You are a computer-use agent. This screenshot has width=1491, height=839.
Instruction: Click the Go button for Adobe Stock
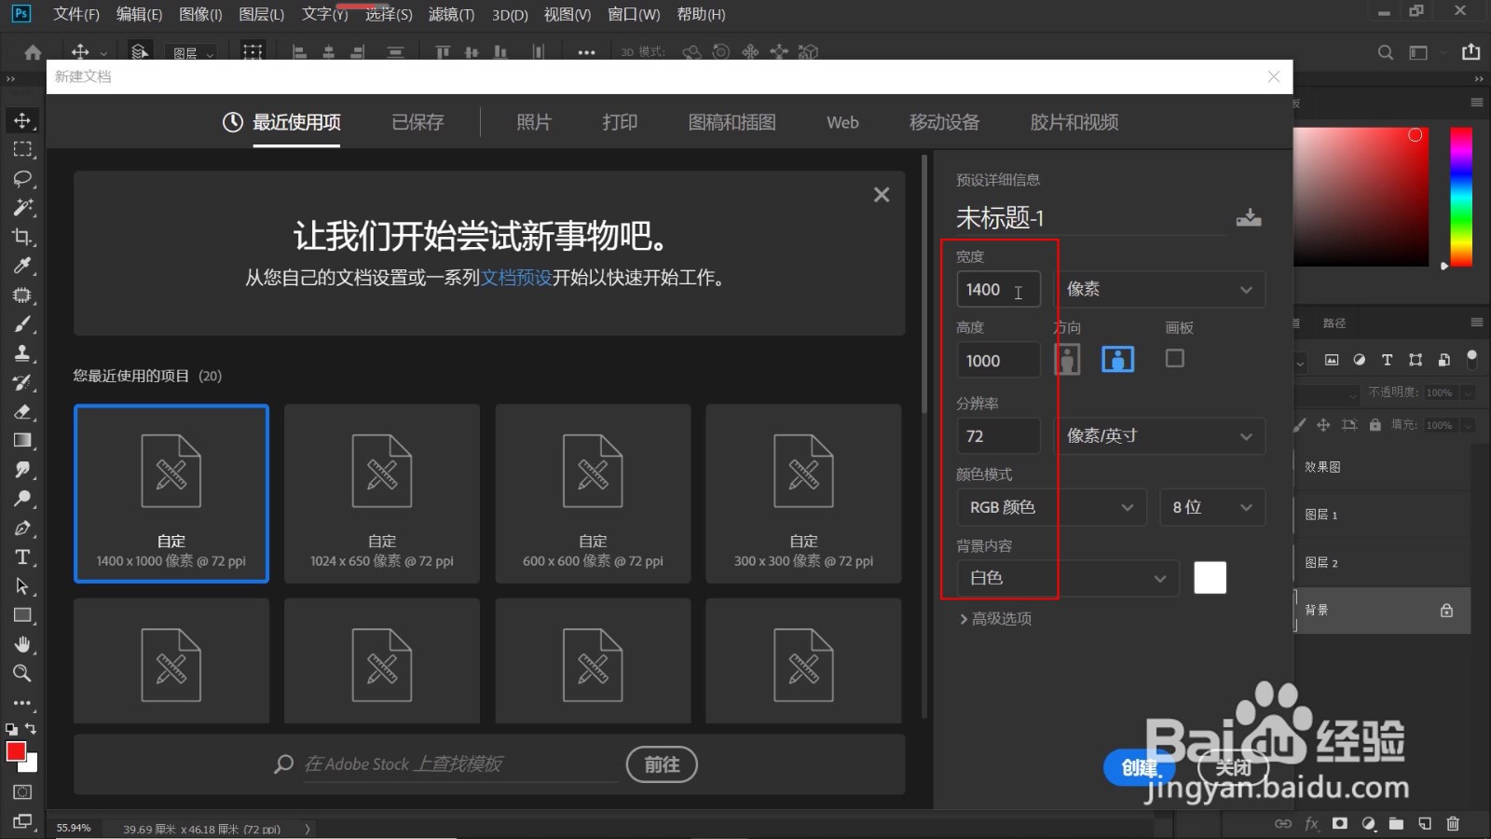(x=662, y=764)
